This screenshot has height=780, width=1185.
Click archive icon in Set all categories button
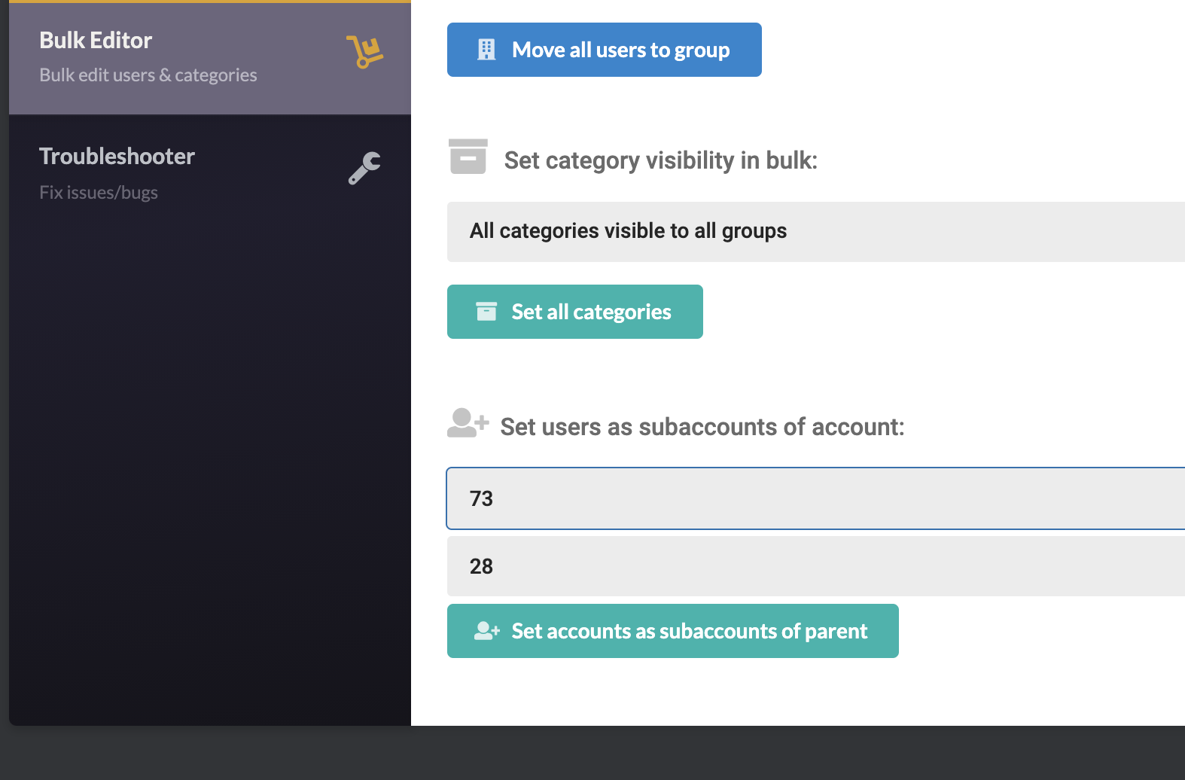pyautogui.click(x=486, y=312)
